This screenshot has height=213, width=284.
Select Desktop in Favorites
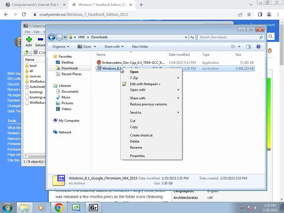pos(67,62)
